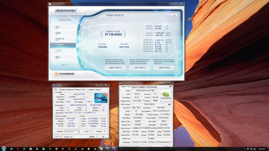Click the CPU Name field Intel Core i5 750

click(x=79, y=94)
